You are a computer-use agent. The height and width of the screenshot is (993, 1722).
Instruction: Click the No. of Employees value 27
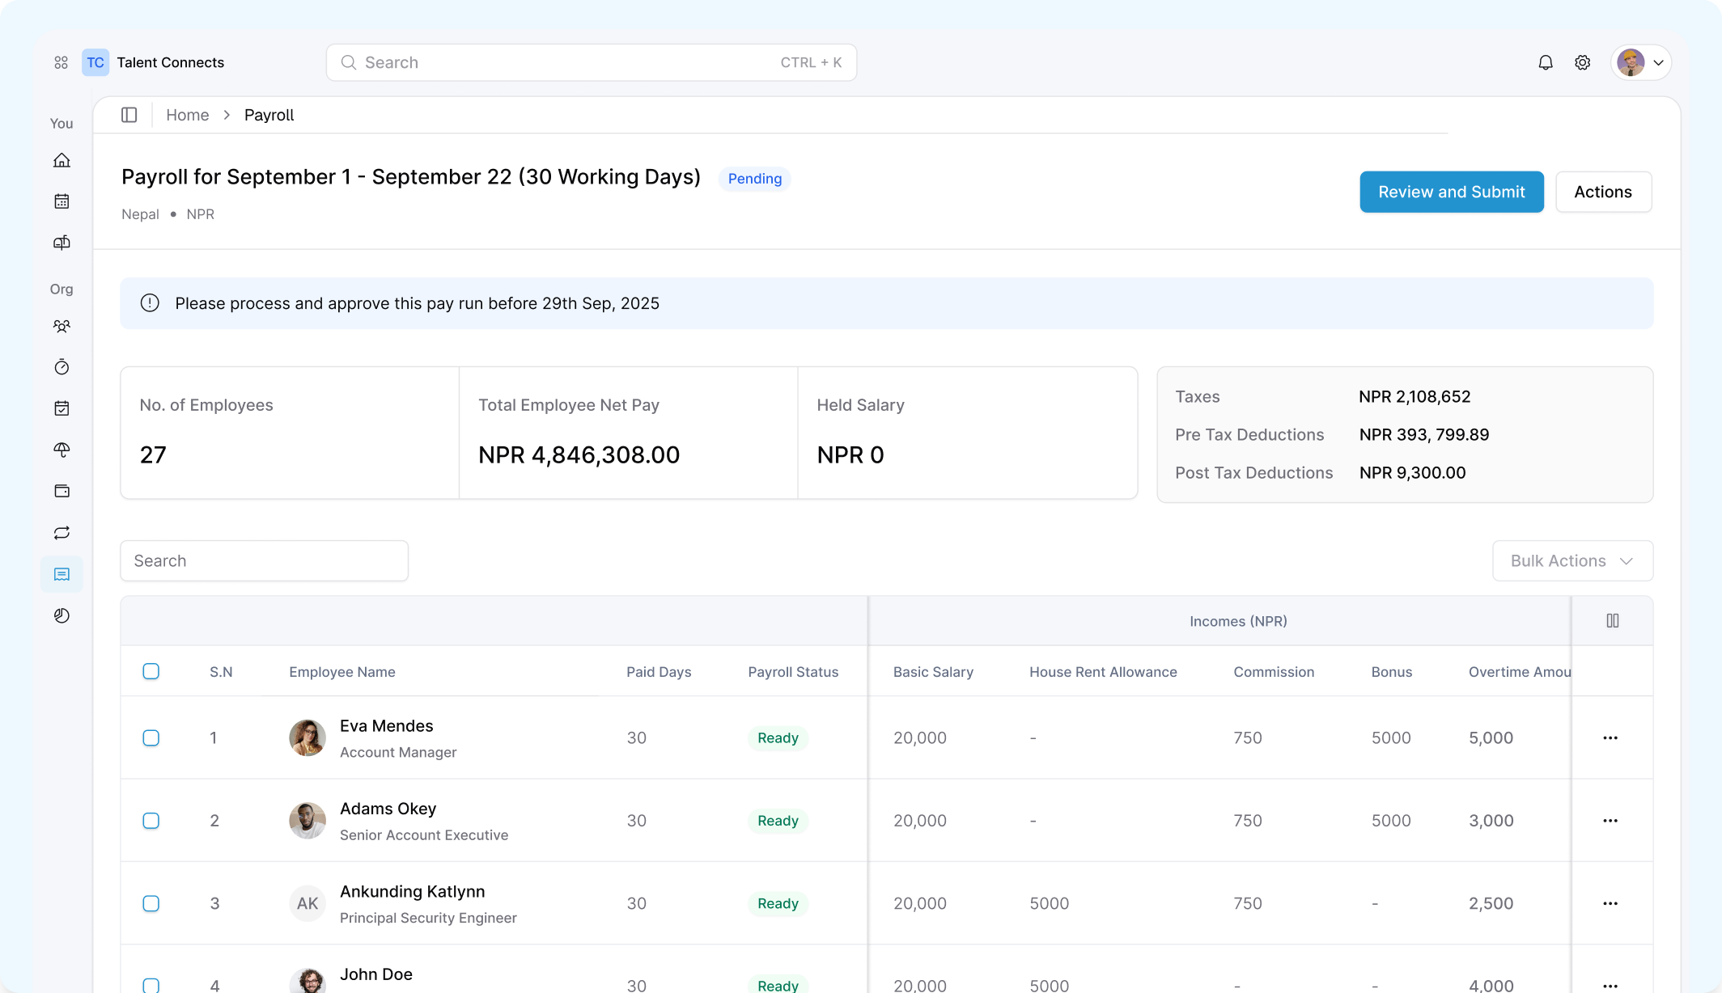coord(153,454)
